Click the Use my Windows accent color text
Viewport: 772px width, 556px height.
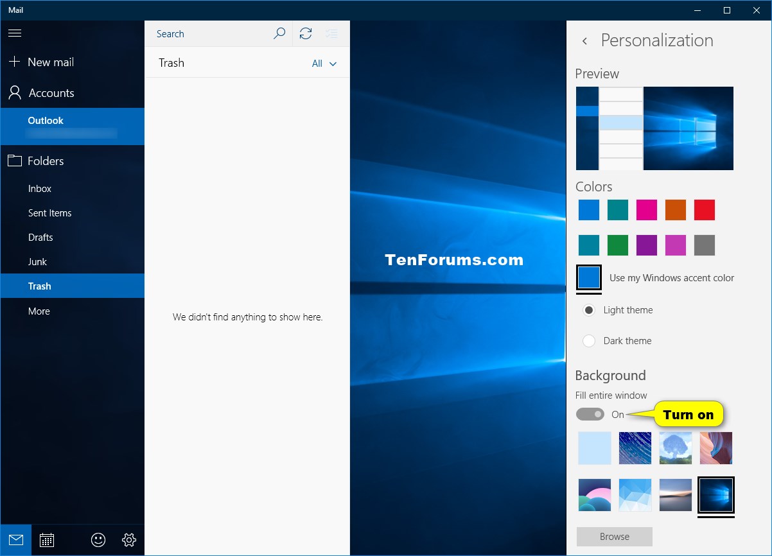point(672,278)
